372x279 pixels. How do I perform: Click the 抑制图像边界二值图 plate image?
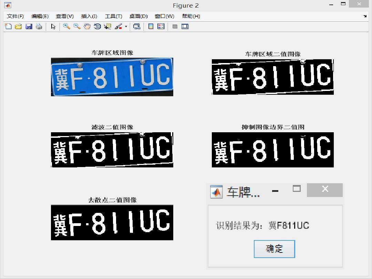tap(272, 150)
